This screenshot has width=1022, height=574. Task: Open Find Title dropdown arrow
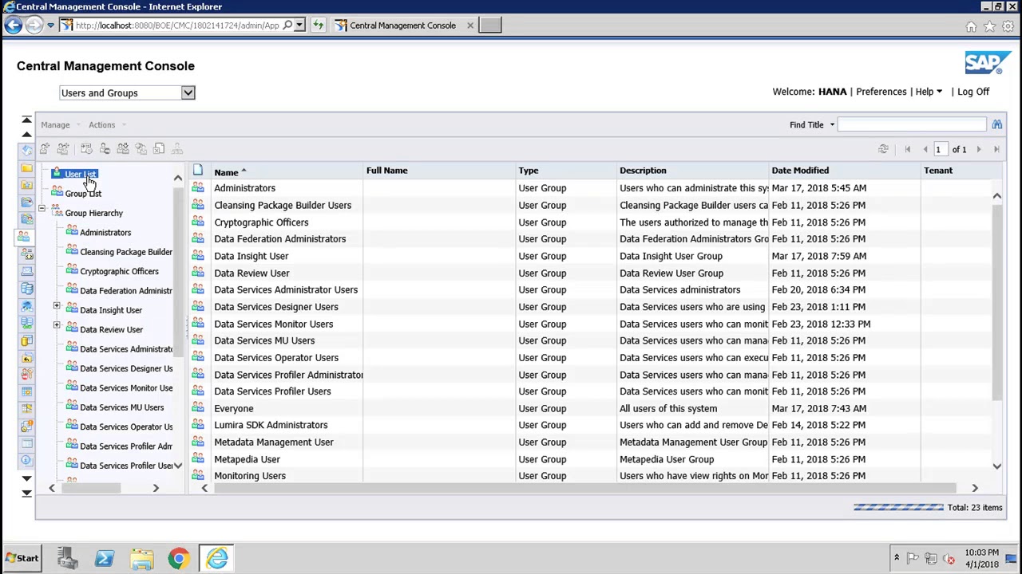831,125
